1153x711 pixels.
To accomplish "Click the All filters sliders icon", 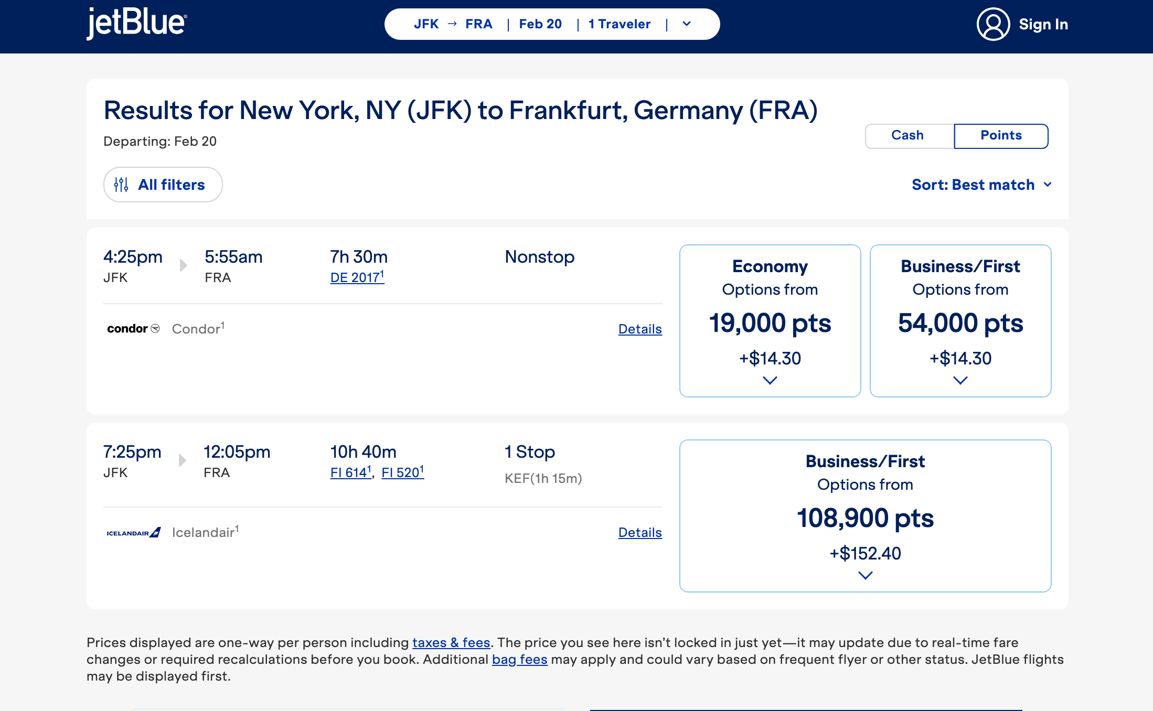I will (122, 184).
